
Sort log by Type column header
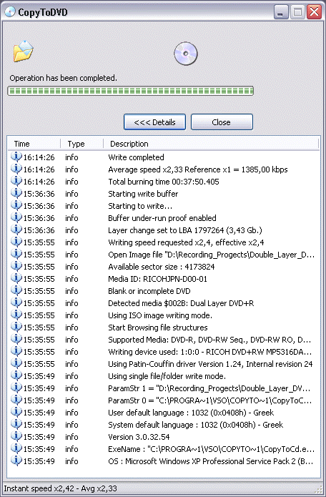81,144
